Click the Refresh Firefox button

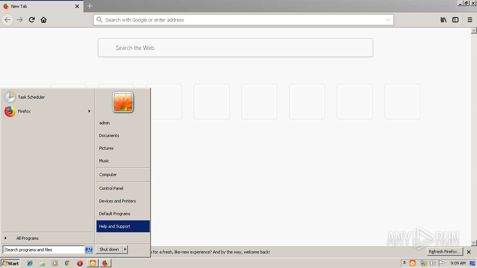click(x=445, y=252)
